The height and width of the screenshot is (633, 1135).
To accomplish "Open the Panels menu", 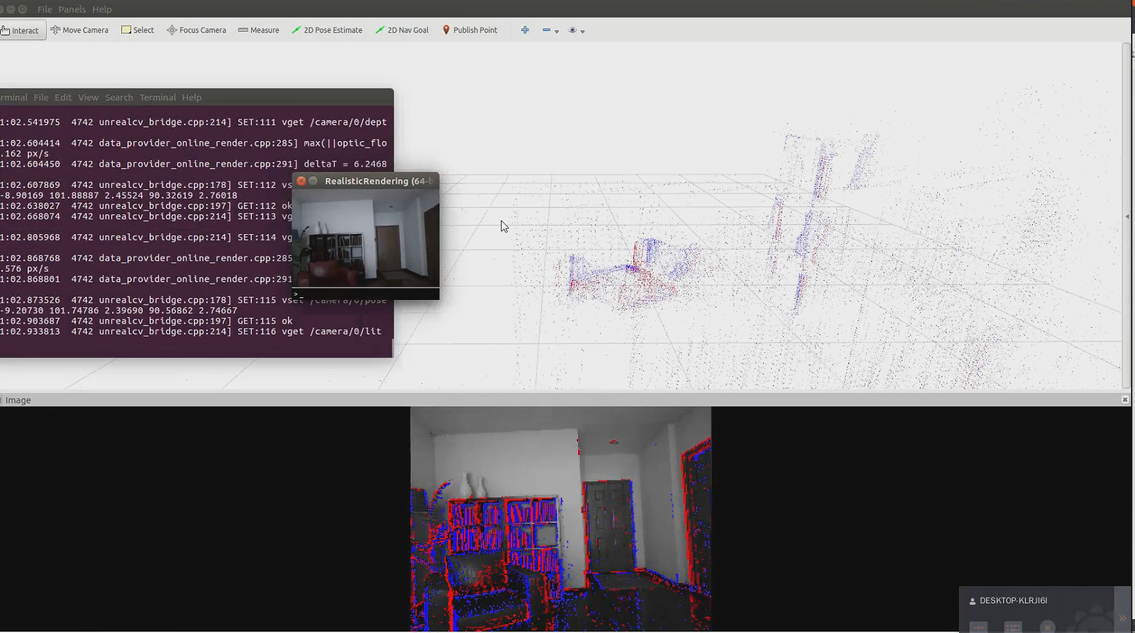I will 71,9.
